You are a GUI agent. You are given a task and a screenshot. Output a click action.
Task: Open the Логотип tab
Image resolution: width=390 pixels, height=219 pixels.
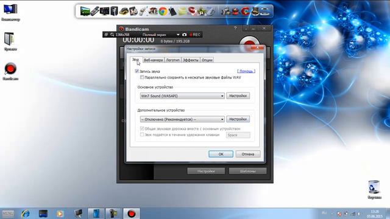point(172,60)
